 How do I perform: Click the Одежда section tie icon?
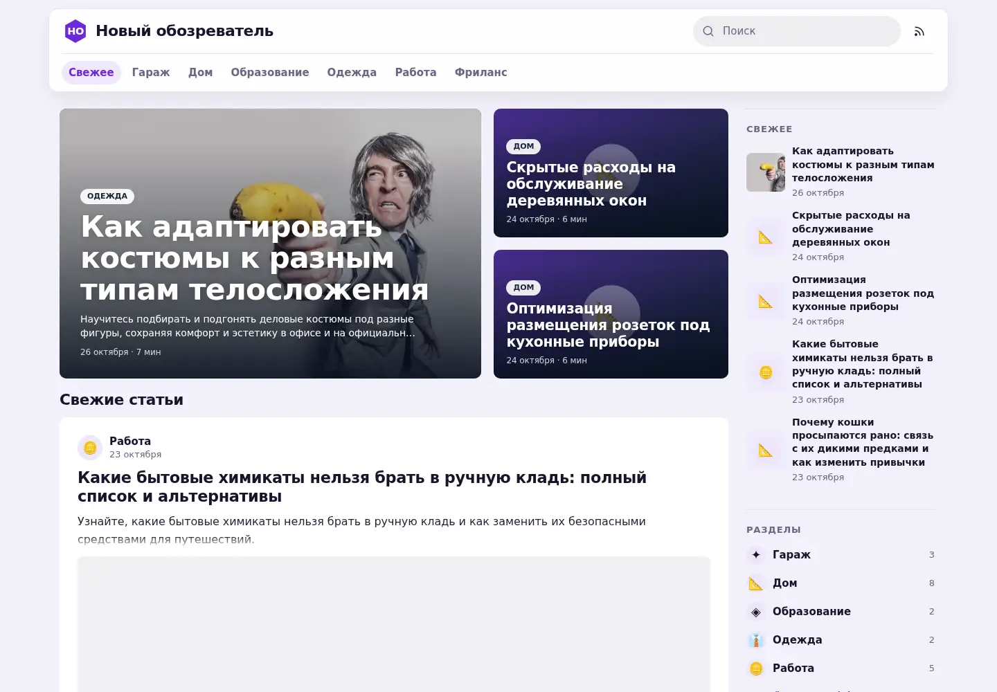756,640
